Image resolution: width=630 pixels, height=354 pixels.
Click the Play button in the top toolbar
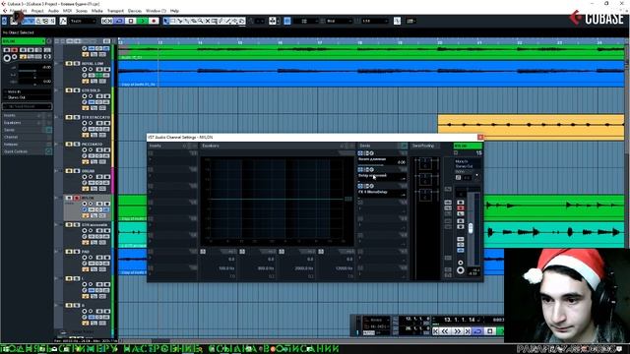point(142,21)
